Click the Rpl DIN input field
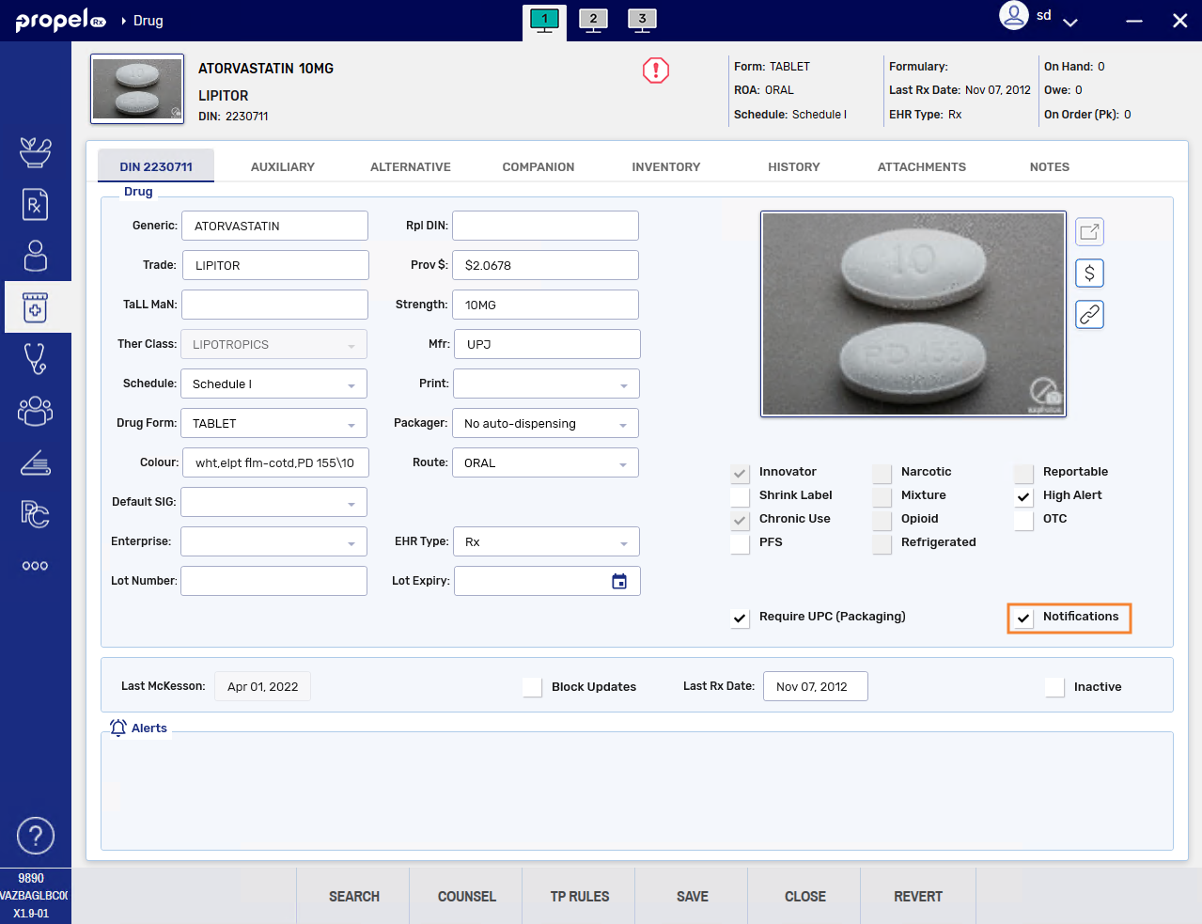Screen dimensions: 1202x924 coord(545,226)
